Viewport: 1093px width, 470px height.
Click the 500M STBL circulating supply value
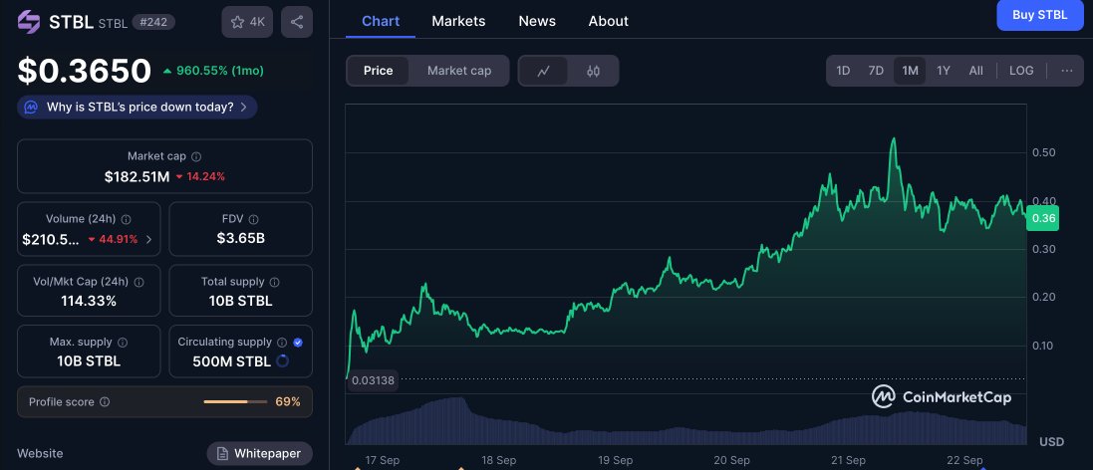point(232,361)
